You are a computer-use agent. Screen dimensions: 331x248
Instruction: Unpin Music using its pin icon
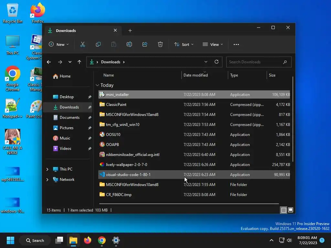tap(90, 138)
